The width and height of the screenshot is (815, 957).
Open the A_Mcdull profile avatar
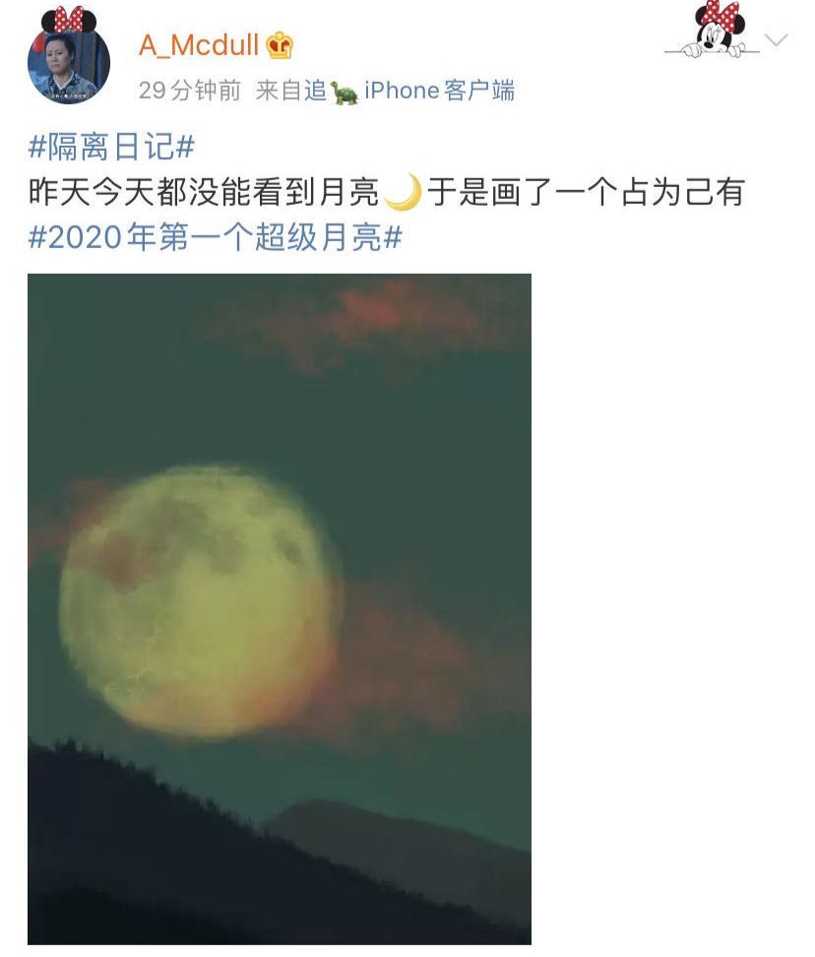[x=69, y=62]
